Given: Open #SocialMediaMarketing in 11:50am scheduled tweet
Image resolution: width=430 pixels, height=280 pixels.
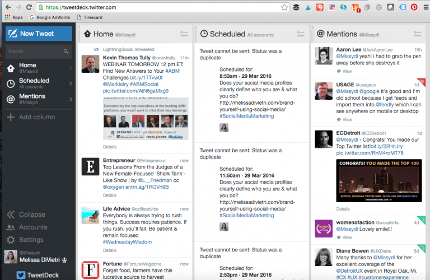Looking at the screenshot, I should coord(246,216).
